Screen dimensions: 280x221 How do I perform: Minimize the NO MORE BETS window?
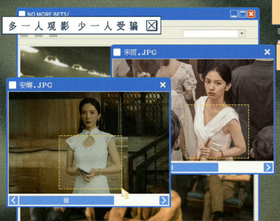[x=234, y=14]
